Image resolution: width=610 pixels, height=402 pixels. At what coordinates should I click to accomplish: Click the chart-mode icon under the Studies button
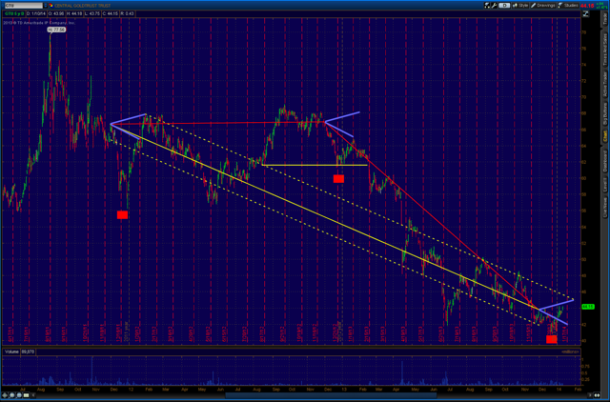click(586, 13)
